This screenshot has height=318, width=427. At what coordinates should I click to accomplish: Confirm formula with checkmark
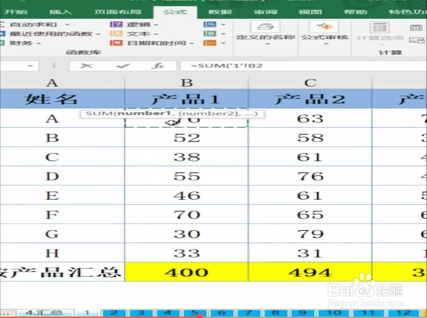click(x=122, y=66)
